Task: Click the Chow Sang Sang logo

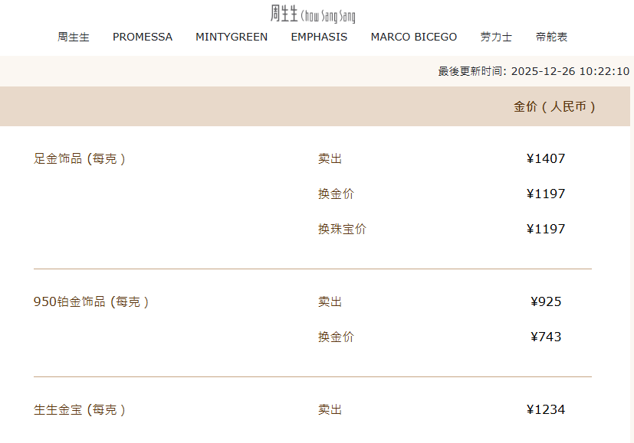Action: coord(313,14)
